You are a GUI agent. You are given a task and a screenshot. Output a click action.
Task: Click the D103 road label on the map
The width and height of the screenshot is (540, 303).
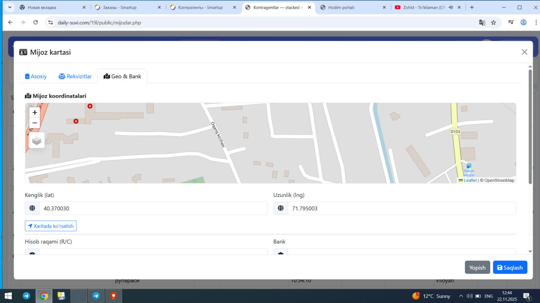pyautogui.click(x=455, y=131)
